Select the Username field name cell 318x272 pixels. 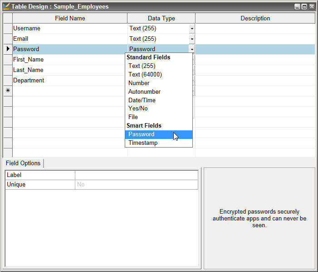[x=70, y=29]
